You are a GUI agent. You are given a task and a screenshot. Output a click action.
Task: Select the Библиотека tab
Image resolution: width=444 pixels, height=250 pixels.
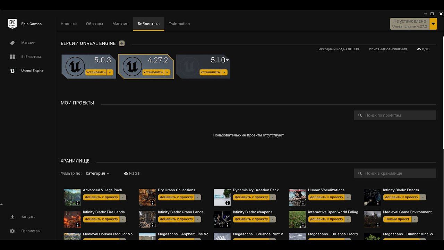pyautogui.click(x=148, y=24)
